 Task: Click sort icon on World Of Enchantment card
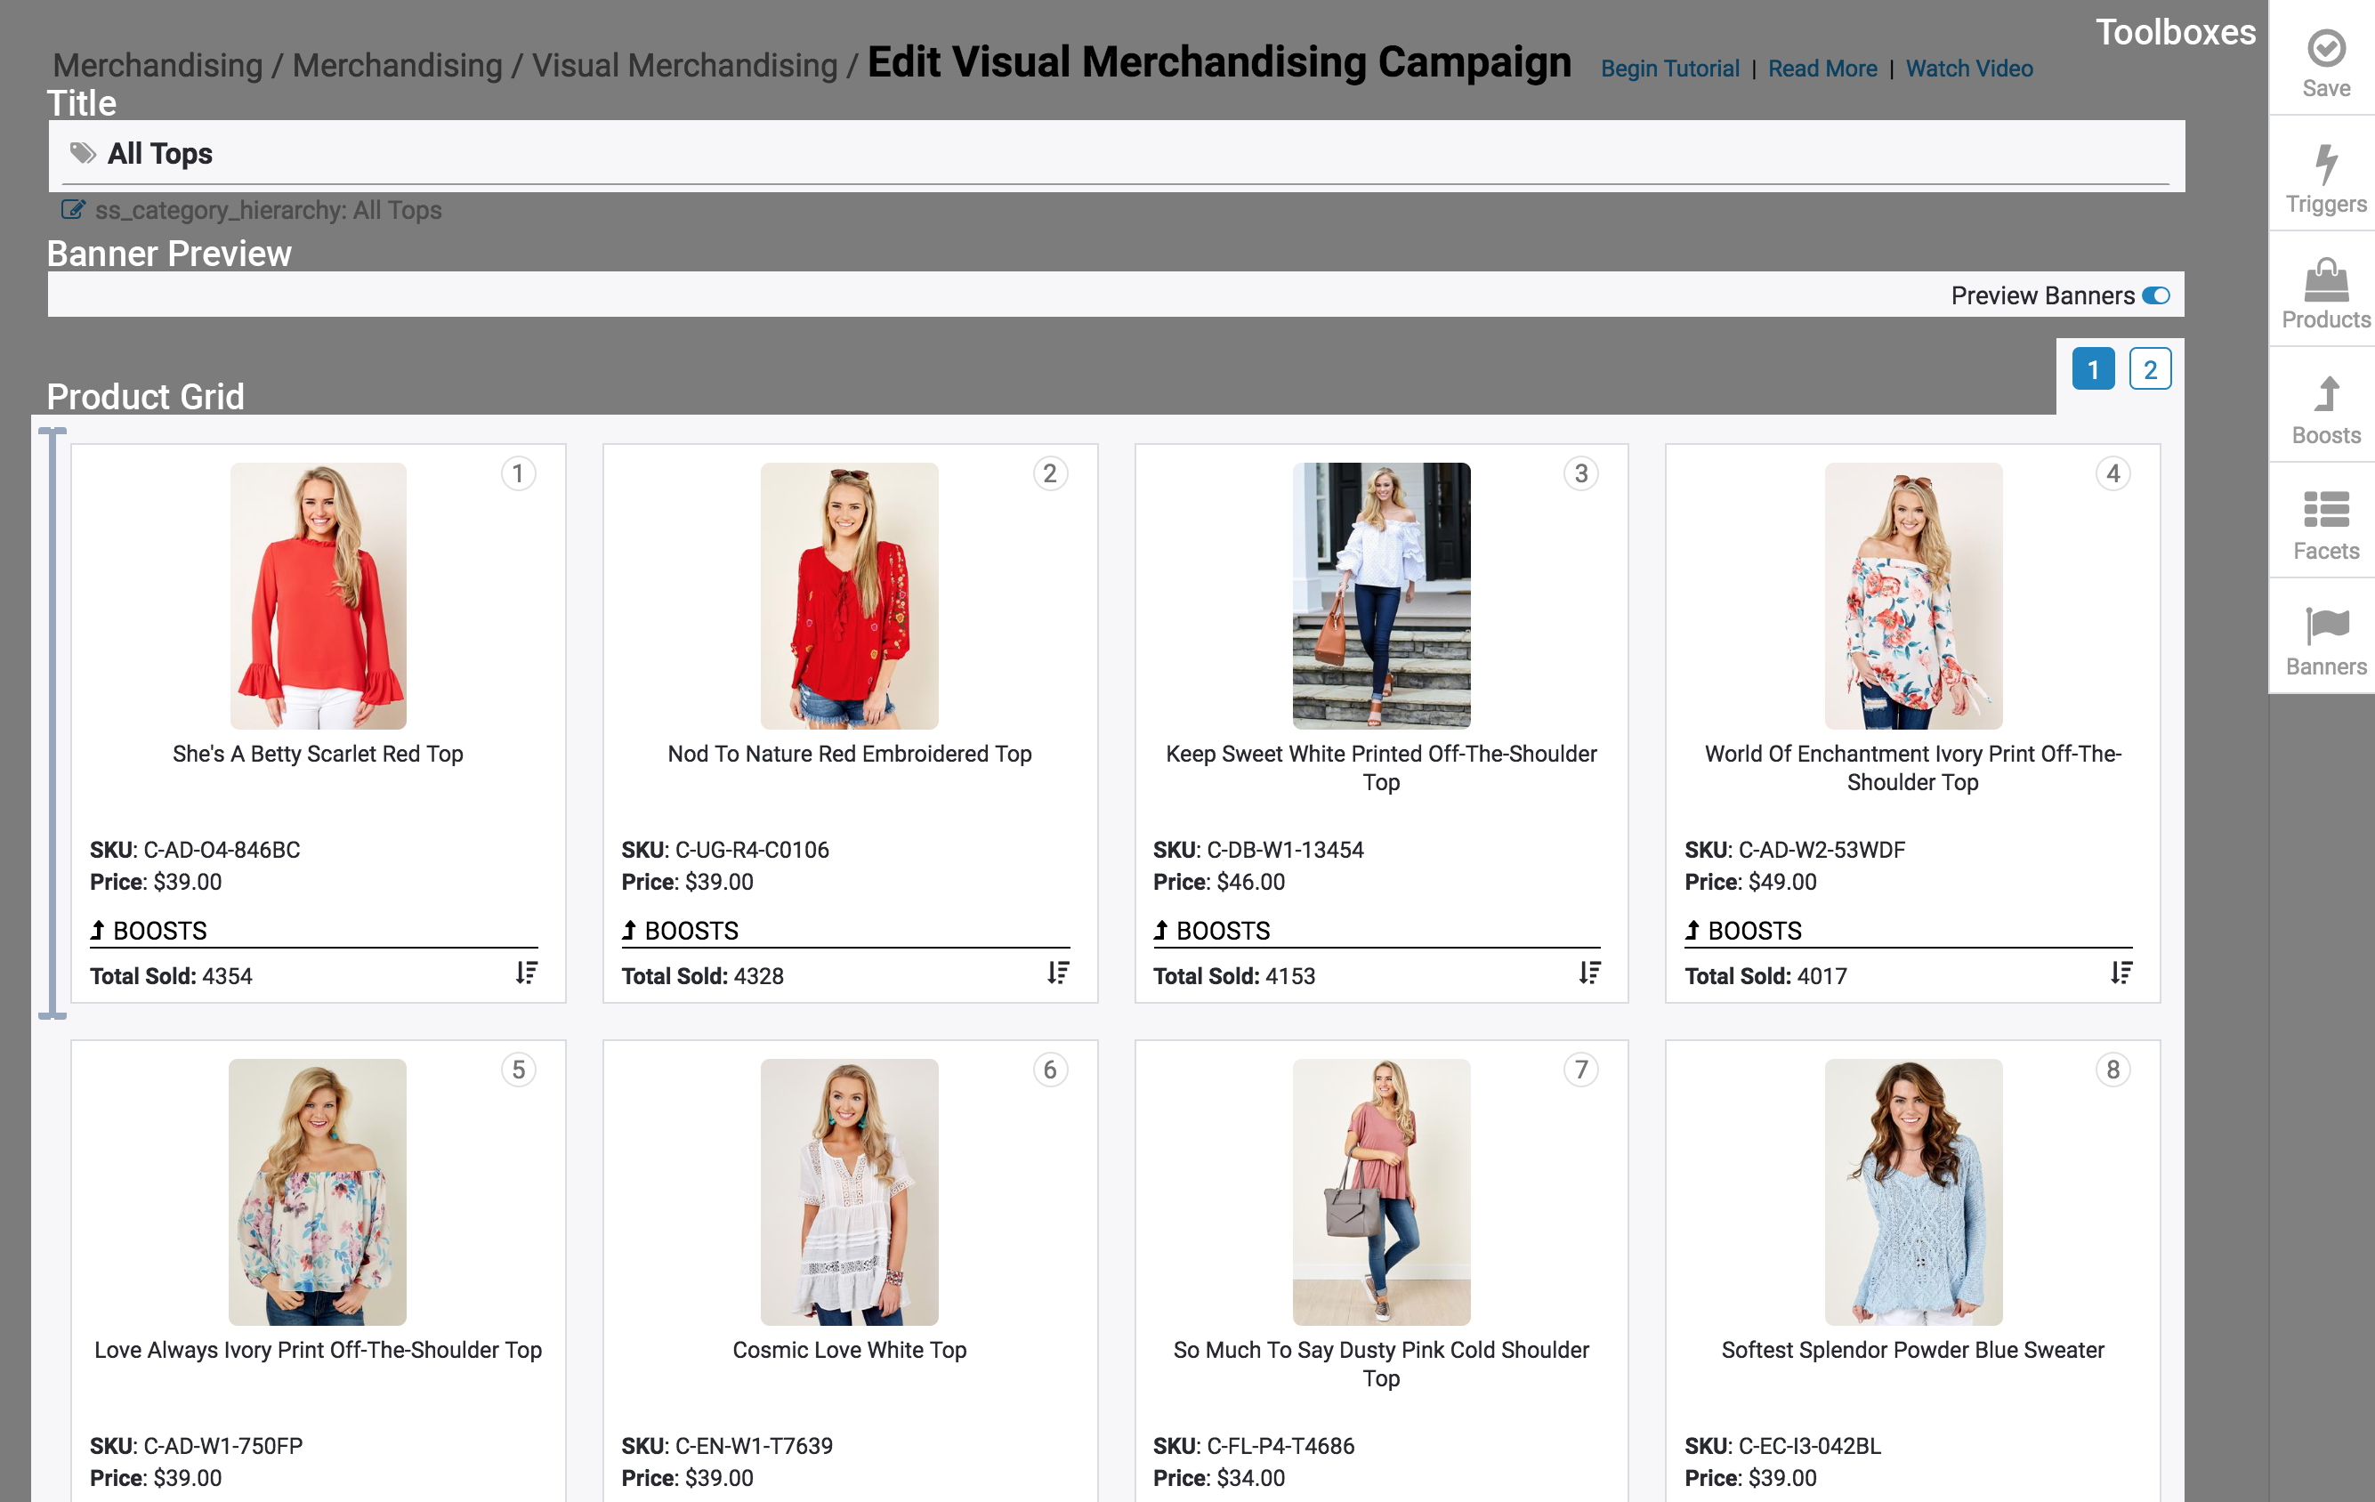2121,973
